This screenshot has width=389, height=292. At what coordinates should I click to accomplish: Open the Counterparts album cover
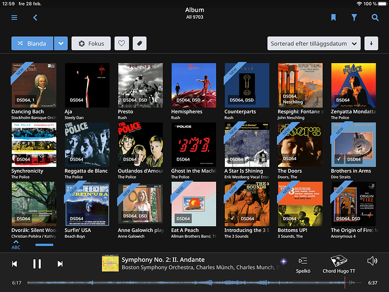pyautogui.click(x=247, y=85)
